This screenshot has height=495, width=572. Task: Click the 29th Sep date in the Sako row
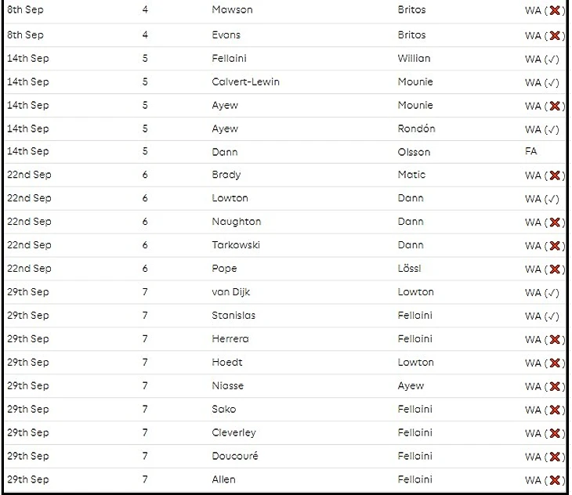pyautogui.click(x=28, y=409)
